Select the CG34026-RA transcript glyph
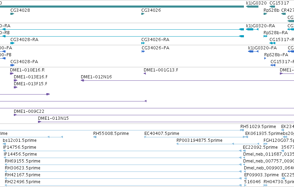This screenshot has width=294, height=187. click(143, 43)
